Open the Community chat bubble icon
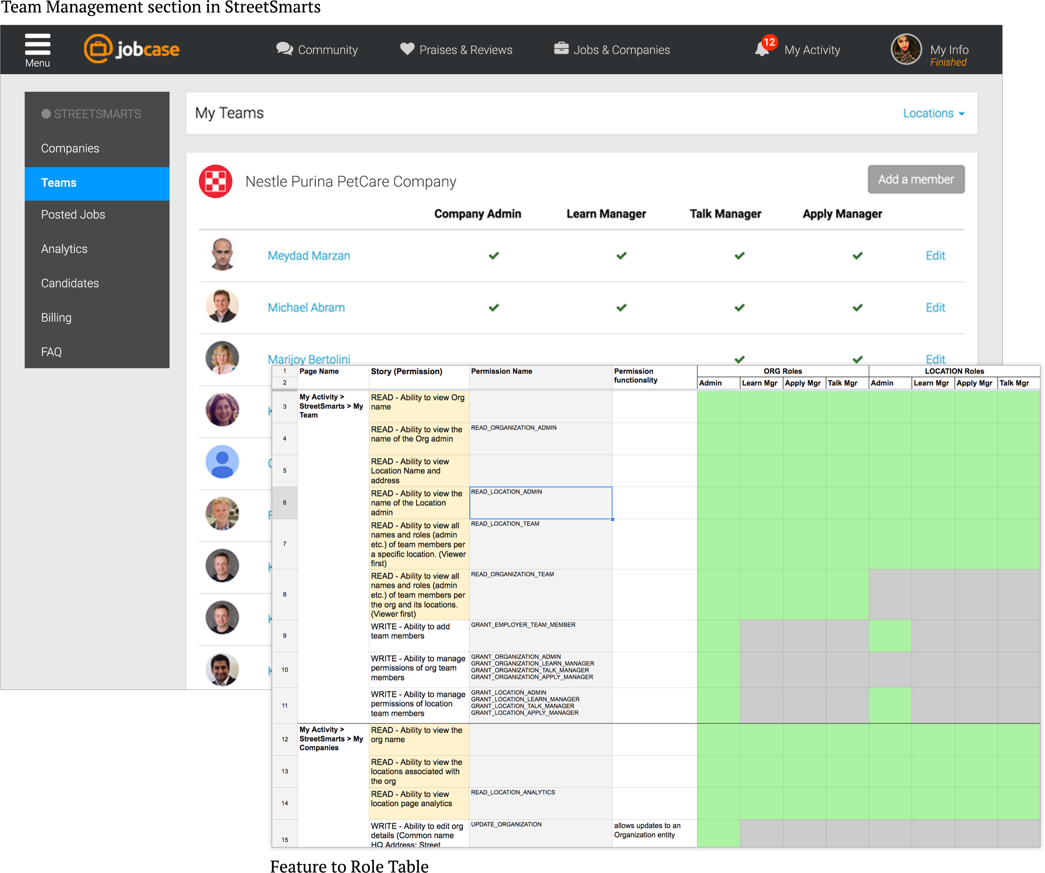Screen dimensions: 1045x873 click(284, 49)
